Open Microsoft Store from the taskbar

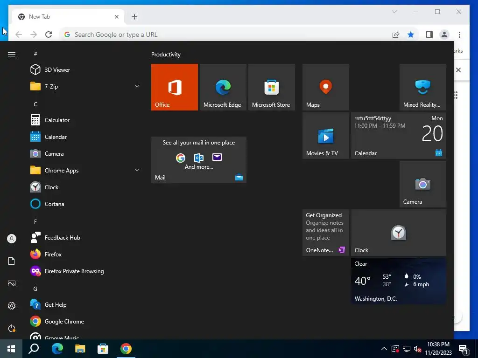coord(103,349)
